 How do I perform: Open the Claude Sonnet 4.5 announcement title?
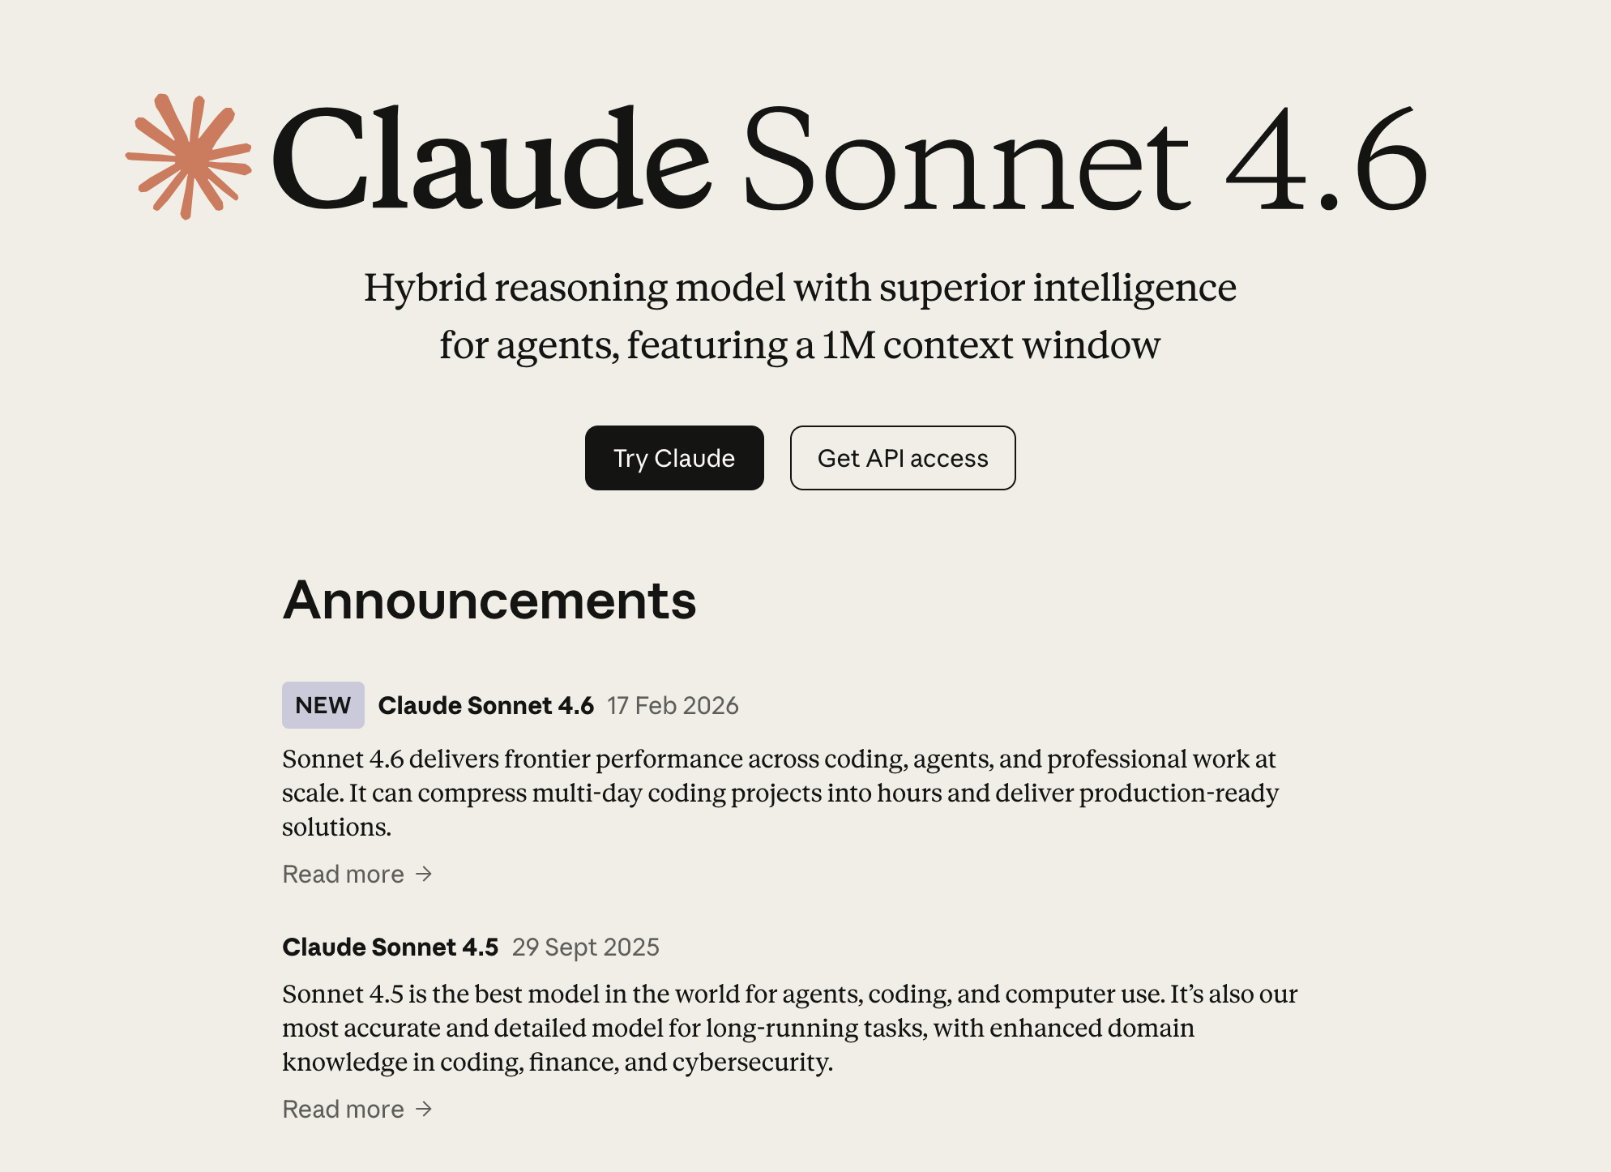[390, 947]
